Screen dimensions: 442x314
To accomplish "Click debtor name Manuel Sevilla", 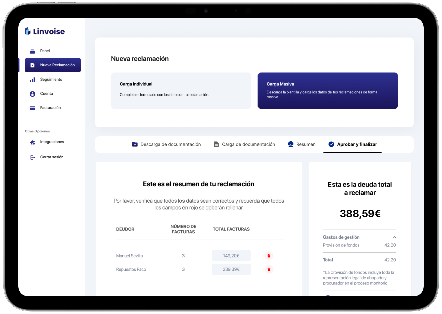I will pyautogui.click(x=129, y=256).
